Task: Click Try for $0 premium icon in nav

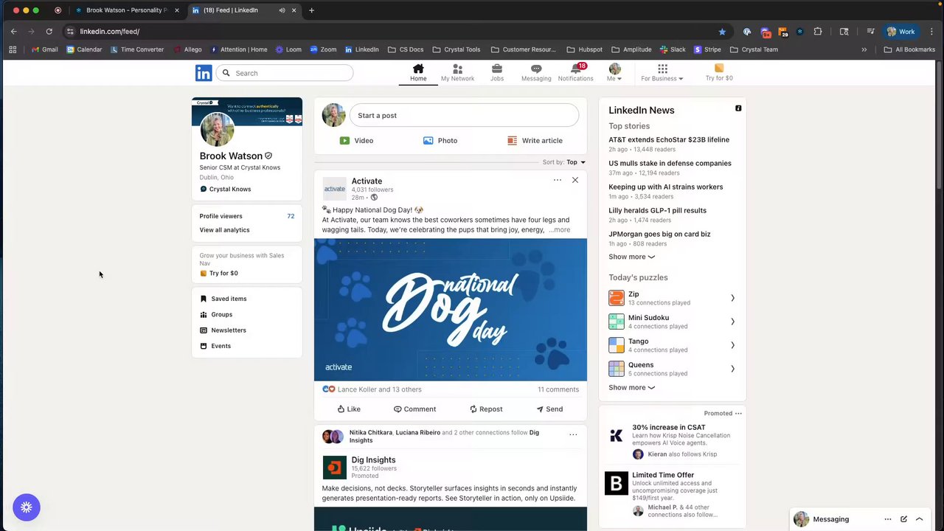Action: click(x=719, y=72)
